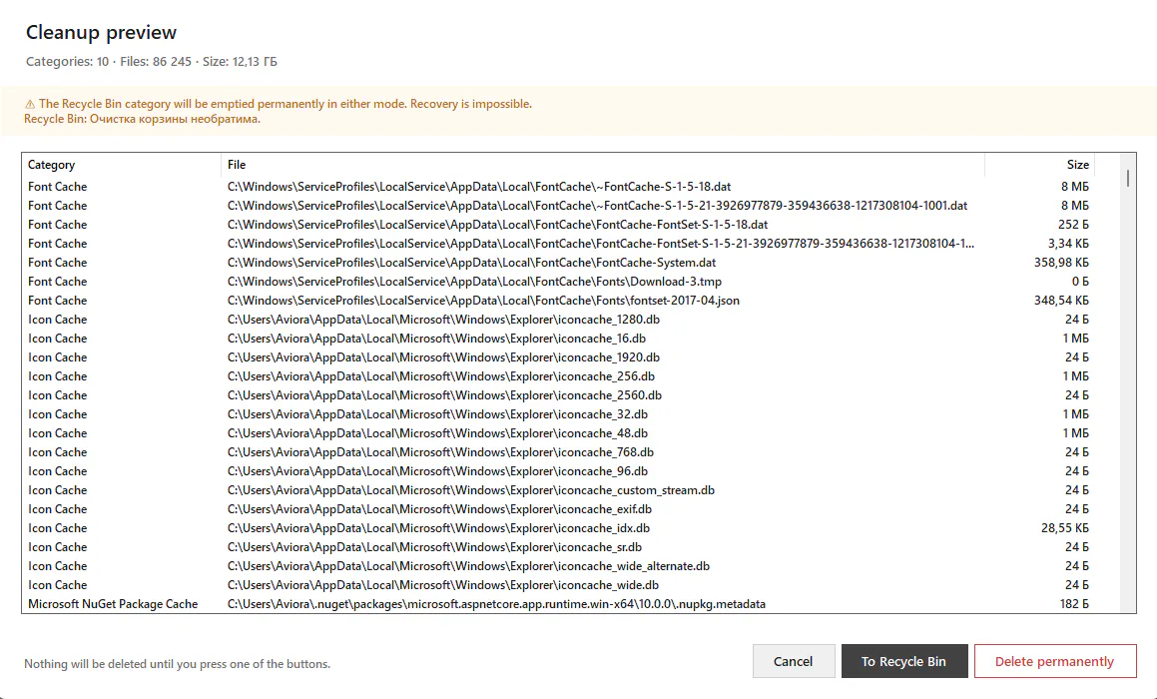Click the 252 Б size value
Image resolution: width=1157 pixels, height=699 pixels.
coord(1073,225)
